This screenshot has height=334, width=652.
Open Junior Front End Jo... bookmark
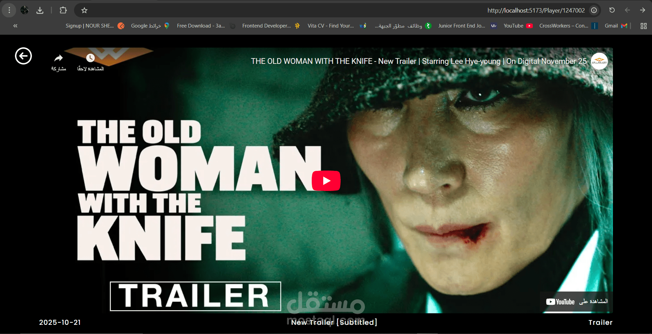click(x=467, y=26)
